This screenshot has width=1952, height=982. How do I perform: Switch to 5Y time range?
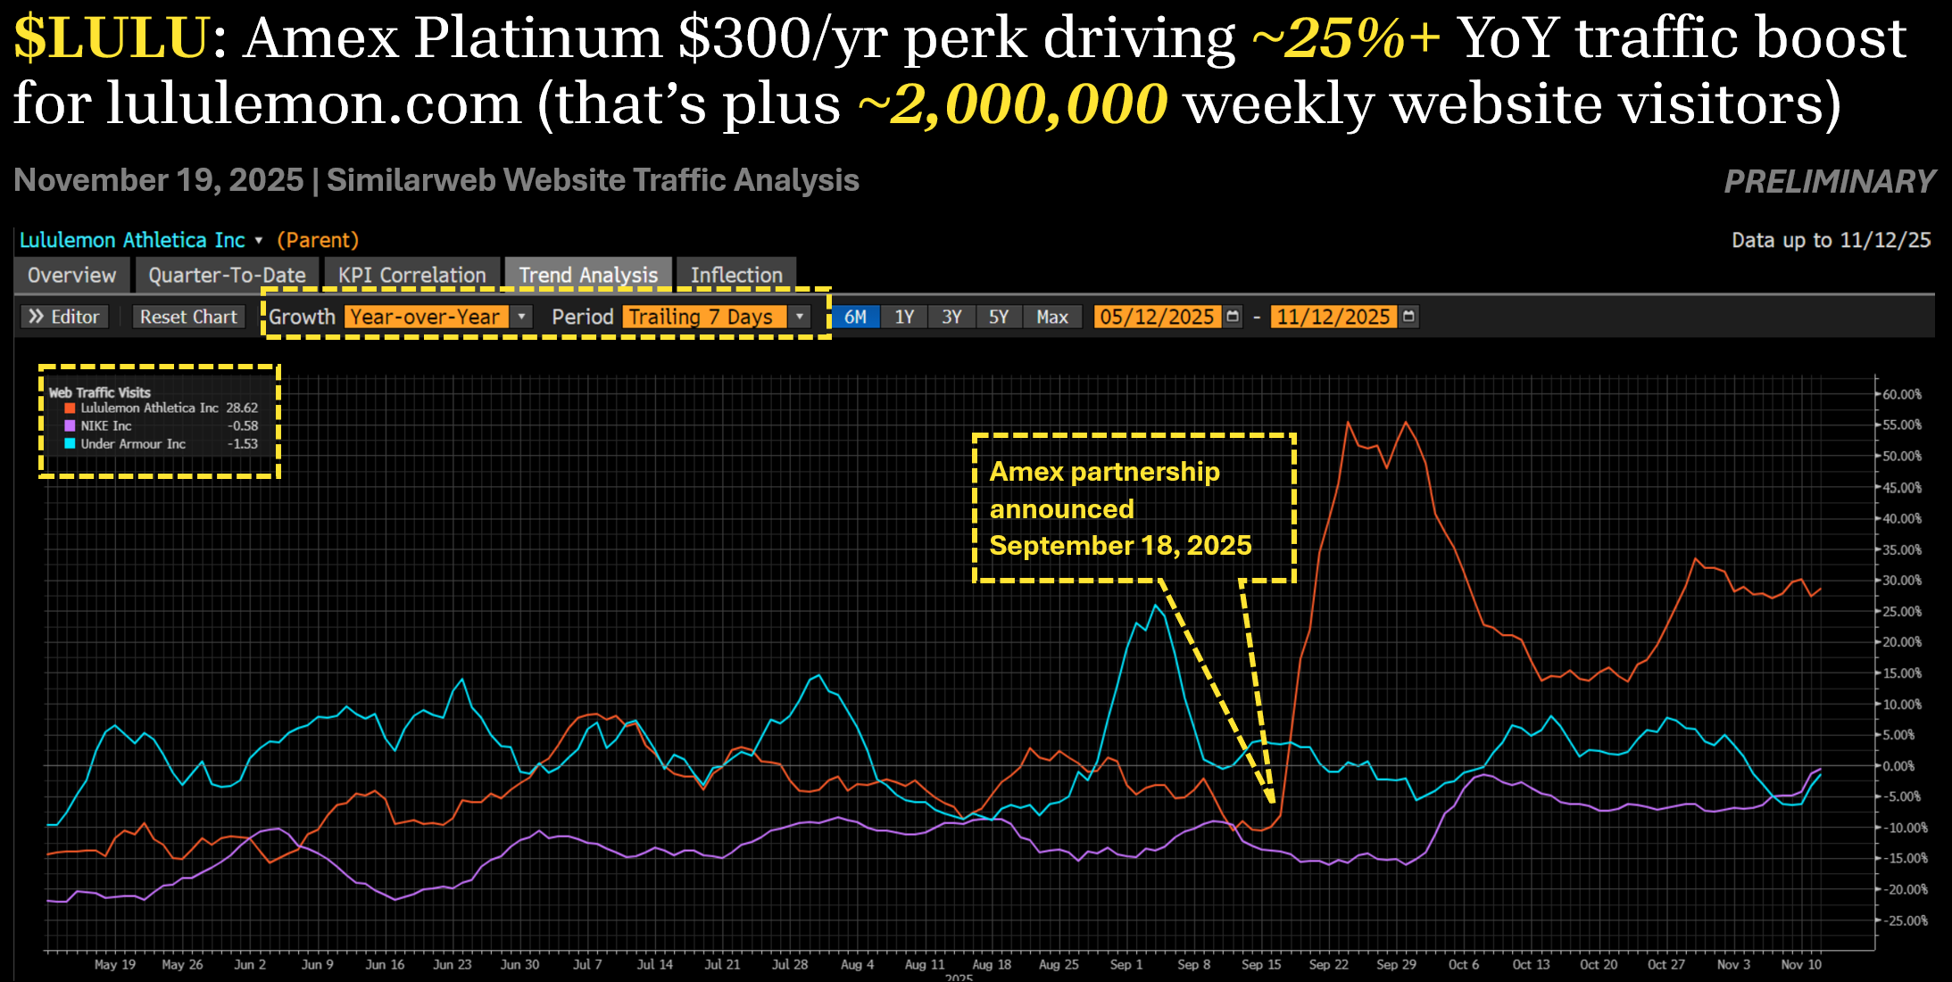(998, 317)
